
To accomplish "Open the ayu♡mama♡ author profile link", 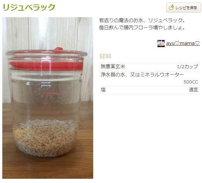I will coord(183,43).
